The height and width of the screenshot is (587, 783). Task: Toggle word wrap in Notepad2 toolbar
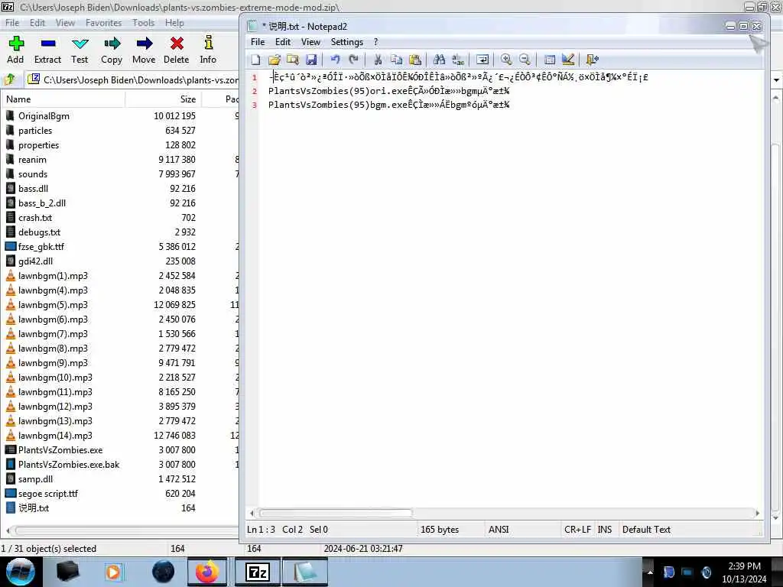482,60
